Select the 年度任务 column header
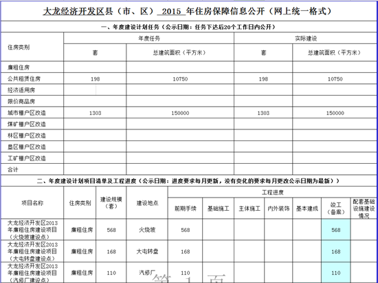 pyautogui.click(x=148, y=39)
